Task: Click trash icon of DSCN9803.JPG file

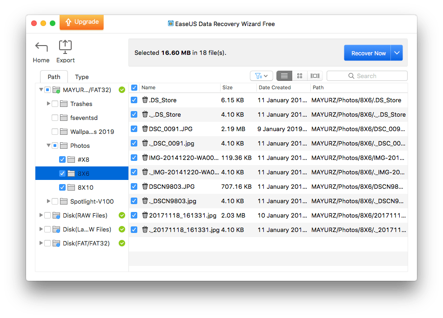Action: pyautogui.click(x=145, y=186)
